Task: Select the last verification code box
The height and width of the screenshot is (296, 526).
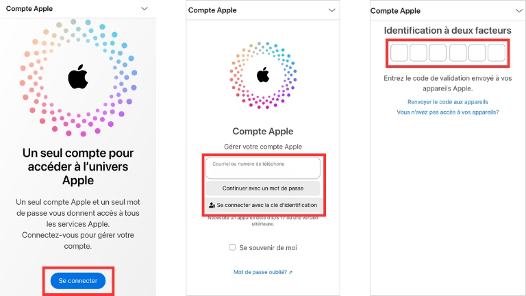Action: [496, 53]
